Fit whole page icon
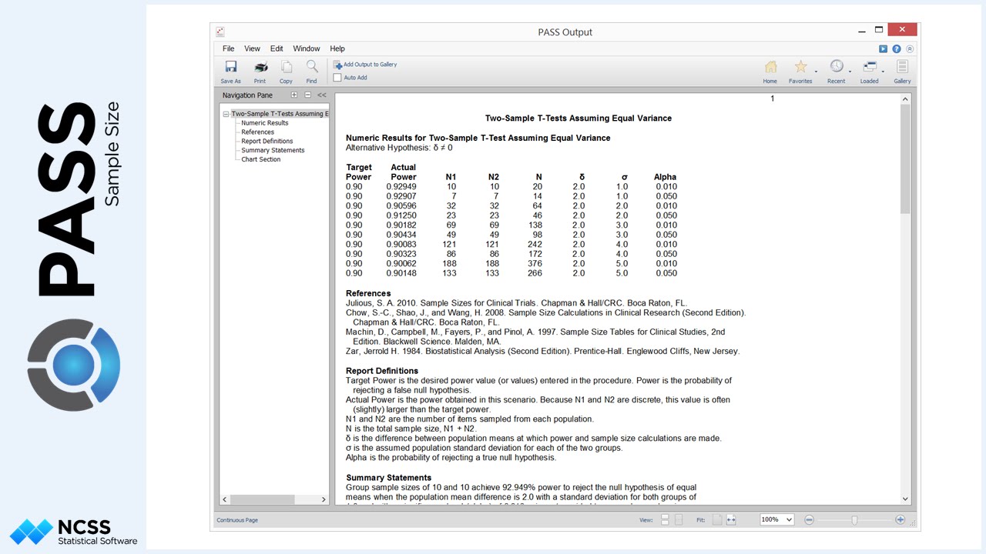This screenshot has height=554, width=986. click(717, 520)
